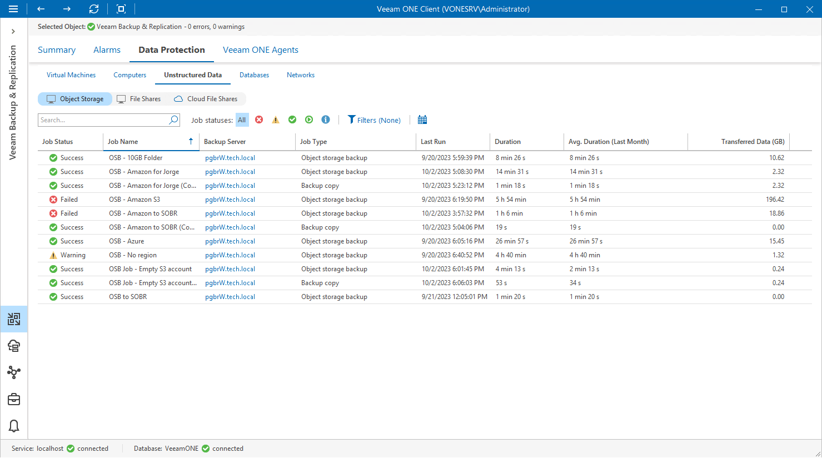Screen dimensions: 822x458
Task: Filter jobs by Warning status
Action: (x=275, y=120)
